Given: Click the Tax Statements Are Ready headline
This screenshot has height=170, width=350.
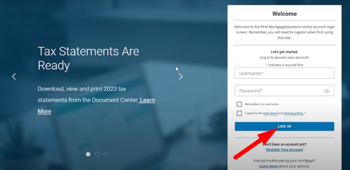Looking at the screenshot, I should point(88,58).
